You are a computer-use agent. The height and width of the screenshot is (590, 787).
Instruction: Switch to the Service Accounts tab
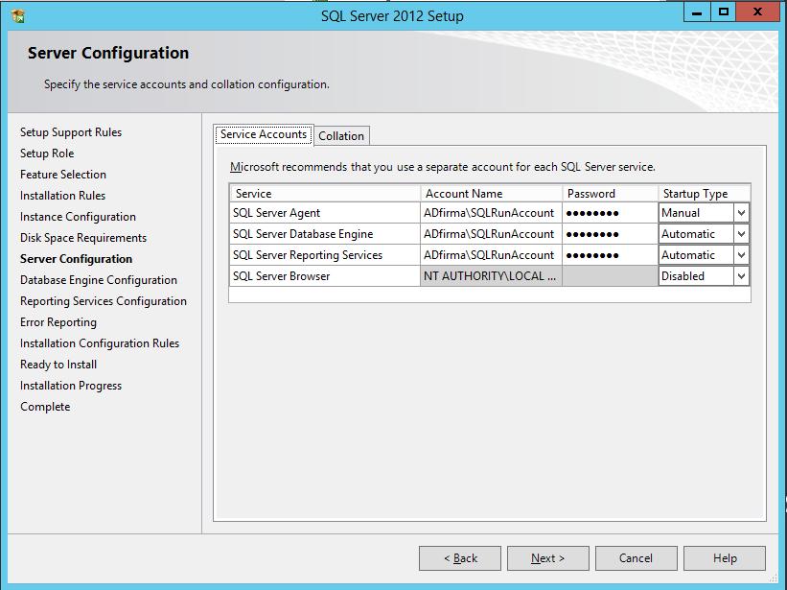pos(264,134)
